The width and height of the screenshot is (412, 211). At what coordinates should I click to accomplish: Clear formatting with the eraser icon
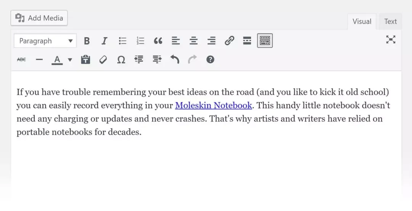pos(103,60)
